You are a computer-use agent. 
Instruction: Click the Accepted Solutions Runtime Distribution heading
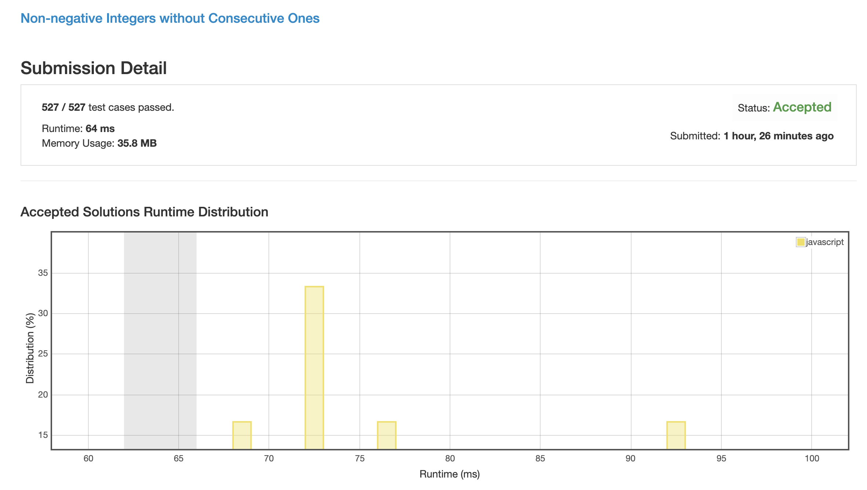[144, 212]
